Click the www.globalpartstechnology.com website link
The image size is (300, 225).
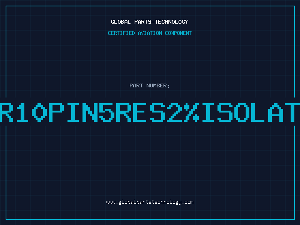pos(150,202)
